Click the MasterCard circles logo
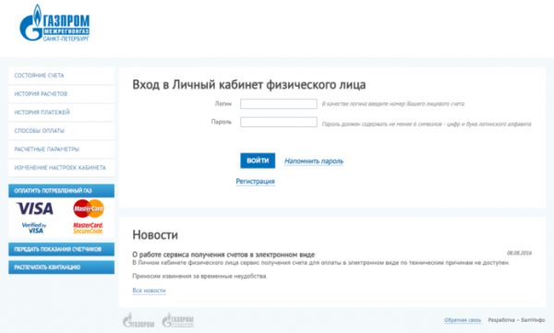 click(x=89, y=208)
